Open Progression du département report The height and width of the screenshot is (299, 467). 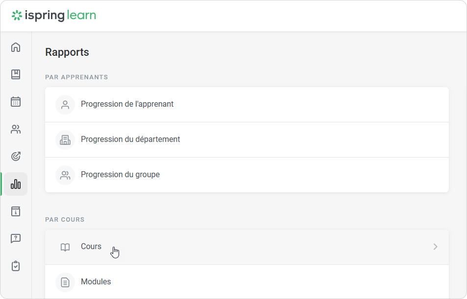pos(130,139)
